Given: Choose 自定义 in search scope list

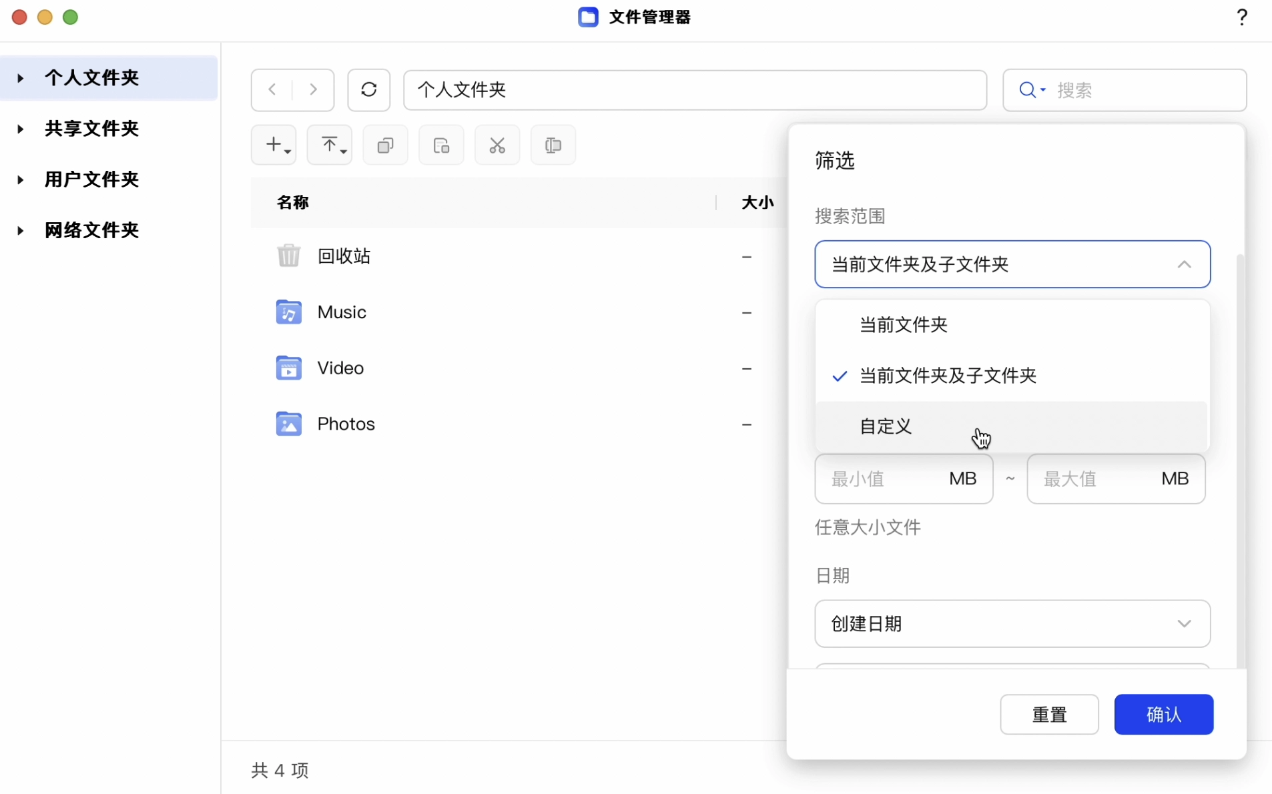Looking at the screenshot, I should click(886, 426).
